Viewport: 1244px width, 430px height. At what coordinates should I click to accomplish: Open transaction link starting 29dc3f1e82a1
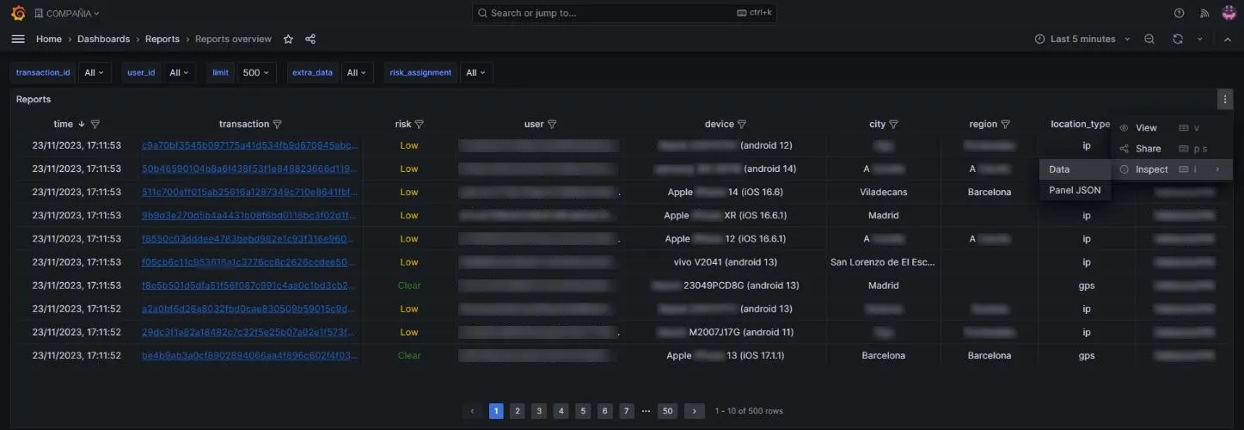249,332
